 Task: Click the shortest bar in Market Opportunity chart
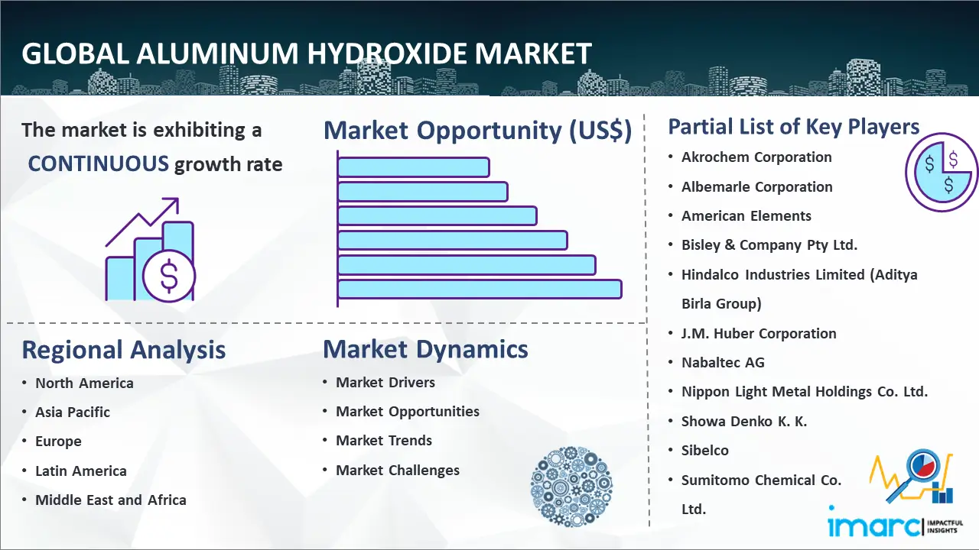(413, 167)
